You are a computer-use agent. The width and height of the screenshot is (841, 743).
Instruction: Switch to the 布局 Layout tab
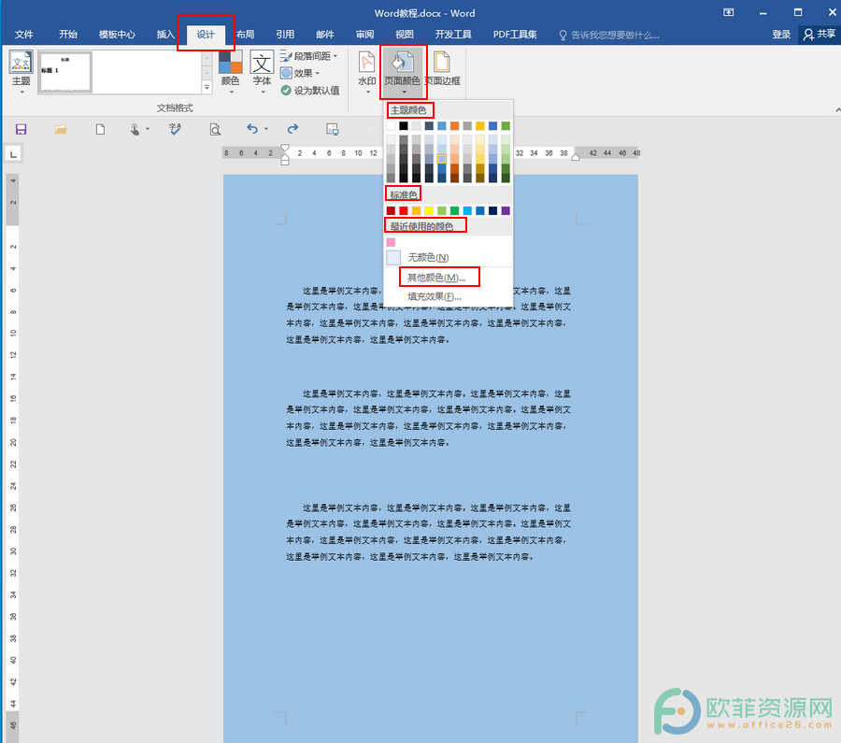[x=245, y=35]
